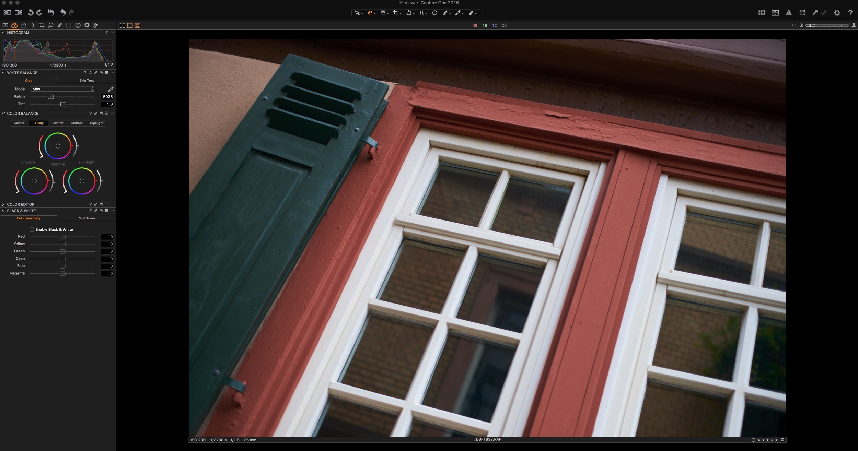Click White Balance auto adjust 'A' button
Image resolution: width=858 pixels, height=451 pixels.
click(90, 73)
